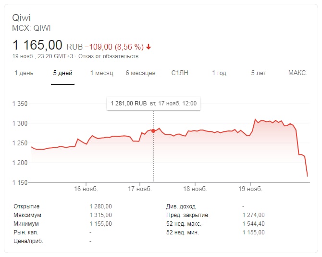
Task: Click the red marker dot on chart
Action: point(154,131)
